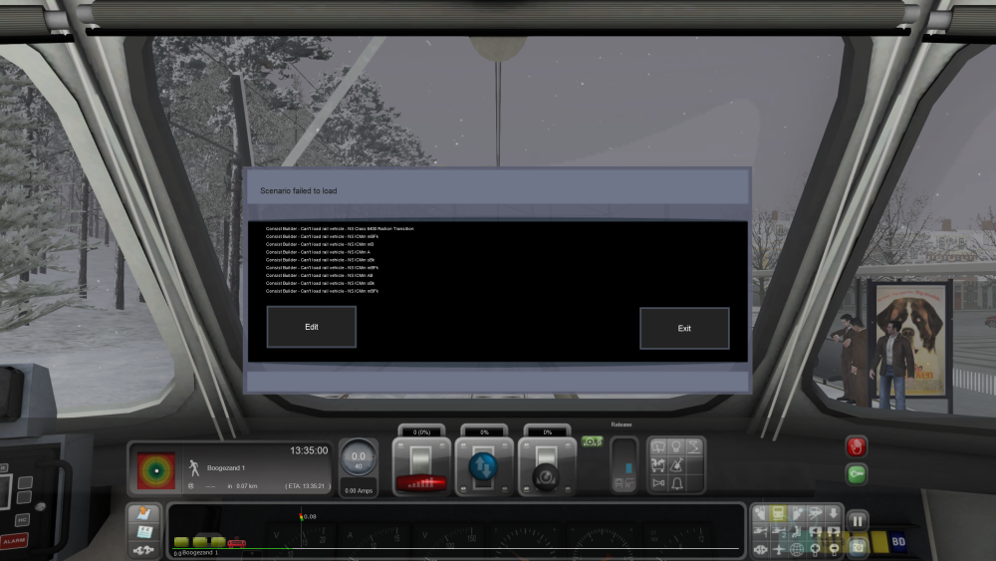The height and width of the screenshot is (561, 996).
Task: Select the highlighted cab view camera
Action: tap(779, 514)
